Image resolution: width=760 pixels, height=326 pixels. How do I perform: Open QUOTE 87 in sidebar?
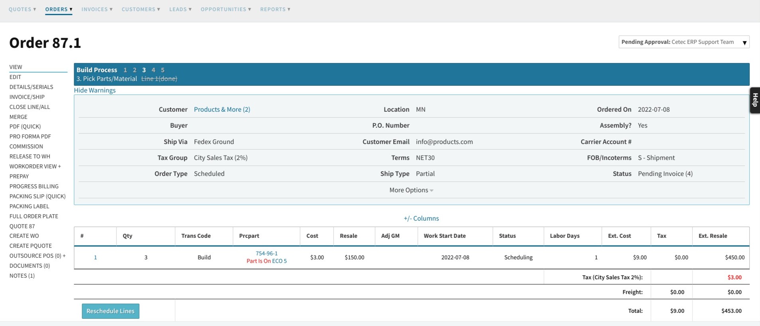point(22,226)
